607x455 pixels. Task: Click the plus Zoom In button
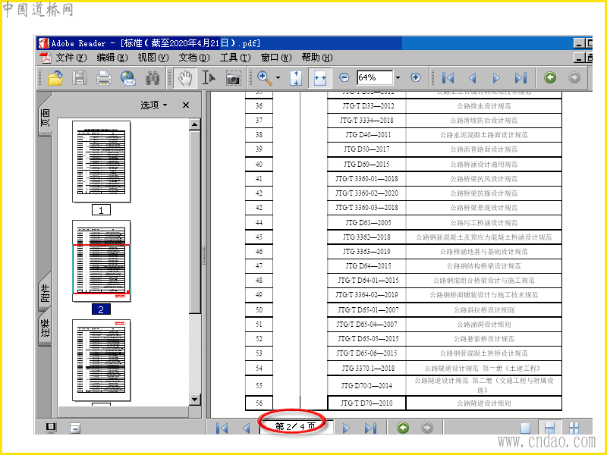tap(416, 77)
